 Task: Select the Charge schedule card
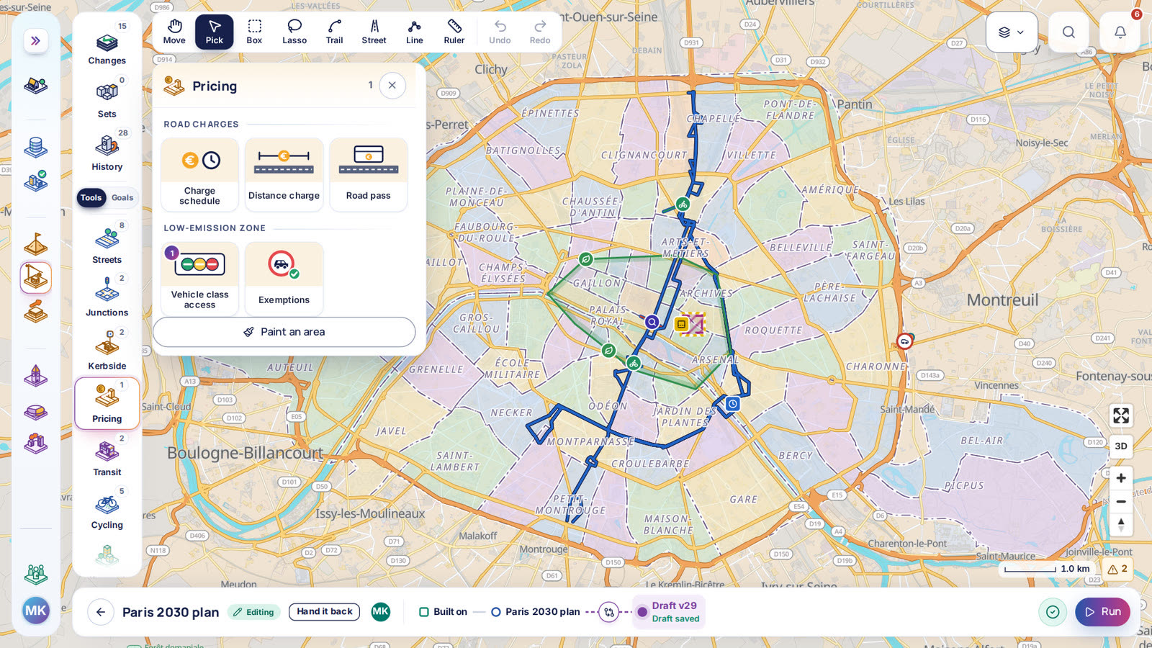(x=199, y=175)
